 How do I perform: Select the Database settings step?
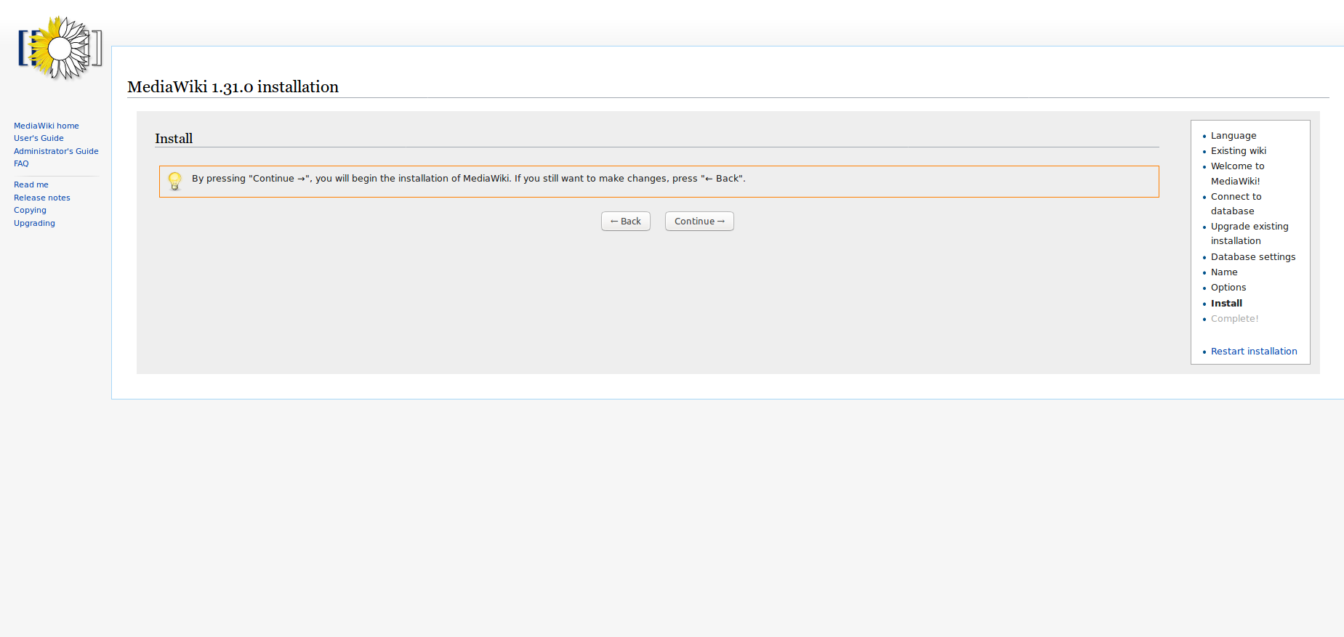(1253, 257)
